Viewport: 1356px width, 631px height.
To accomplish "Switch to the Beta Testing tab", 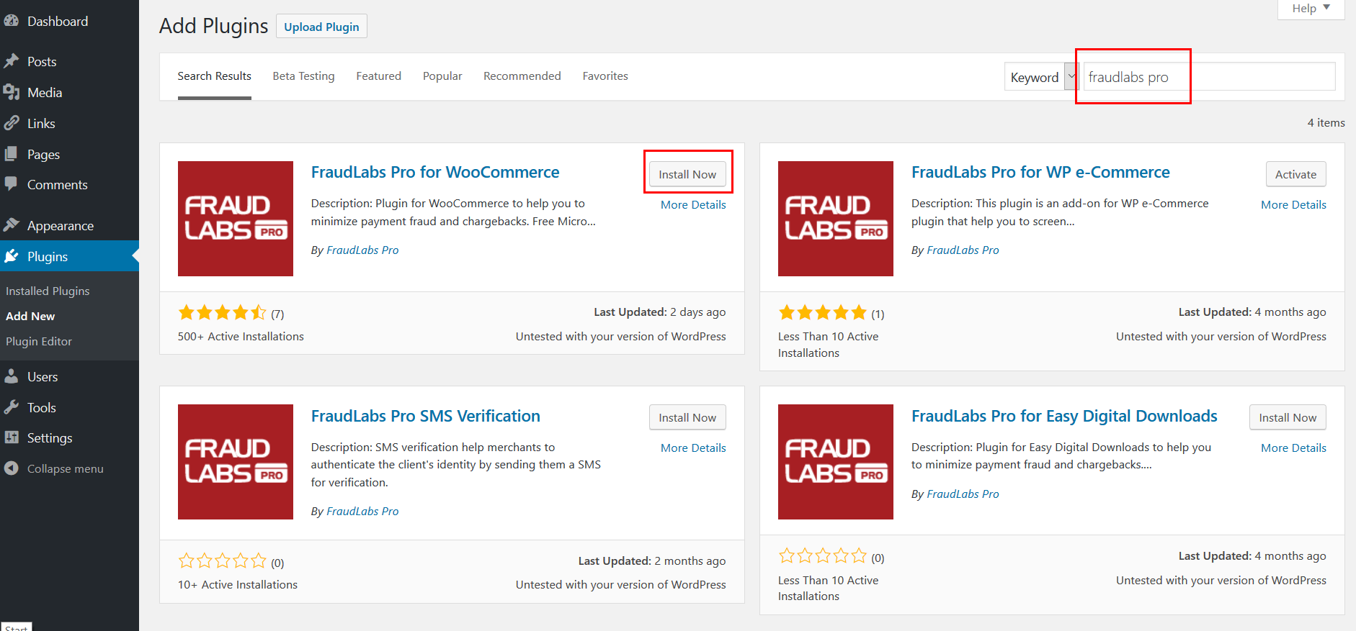I will tap(303, 76).
